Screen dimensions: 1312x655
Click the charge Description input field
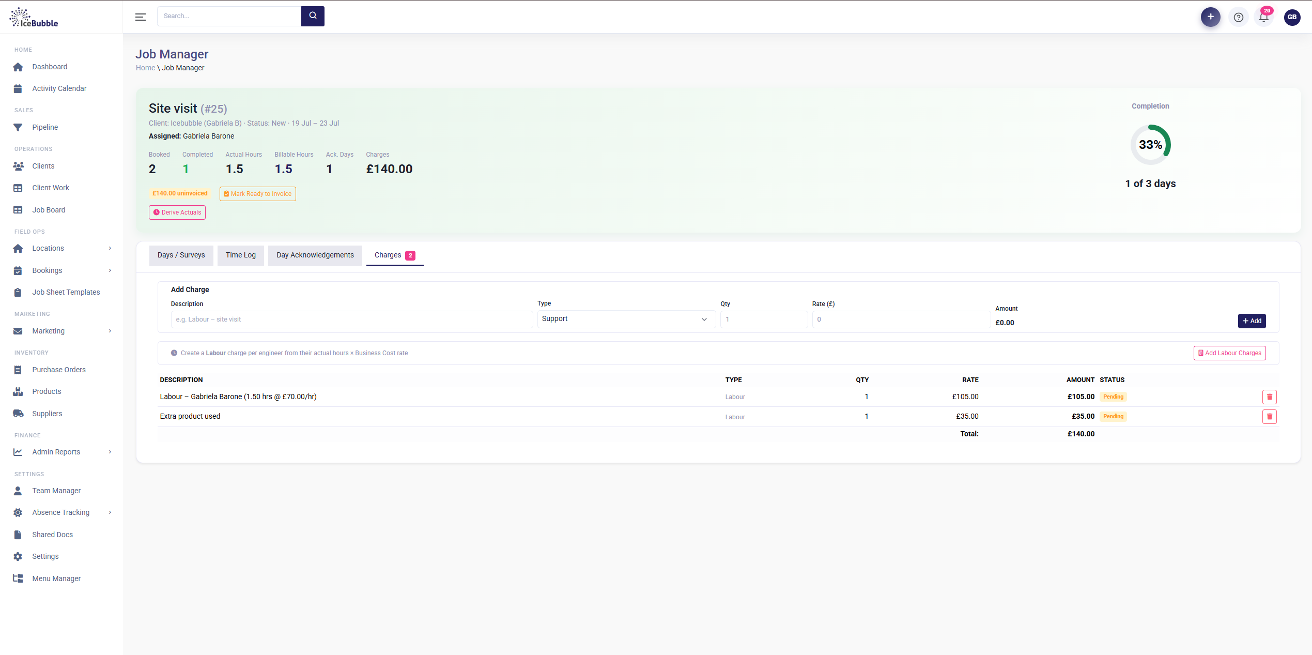352,319
